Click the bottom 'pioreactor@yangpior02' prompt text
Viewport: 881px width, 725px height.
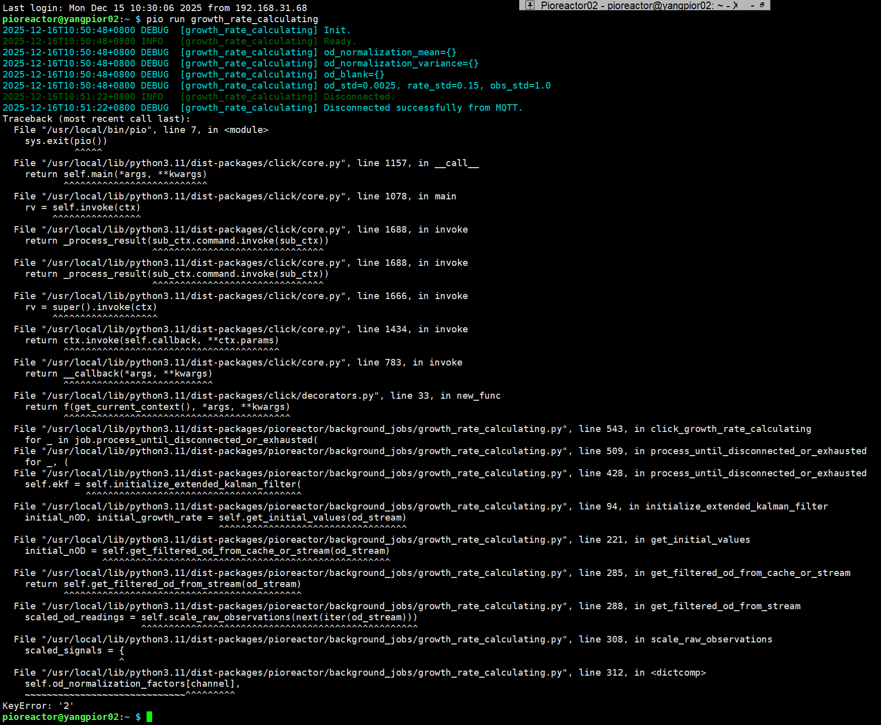pos(60,717)
